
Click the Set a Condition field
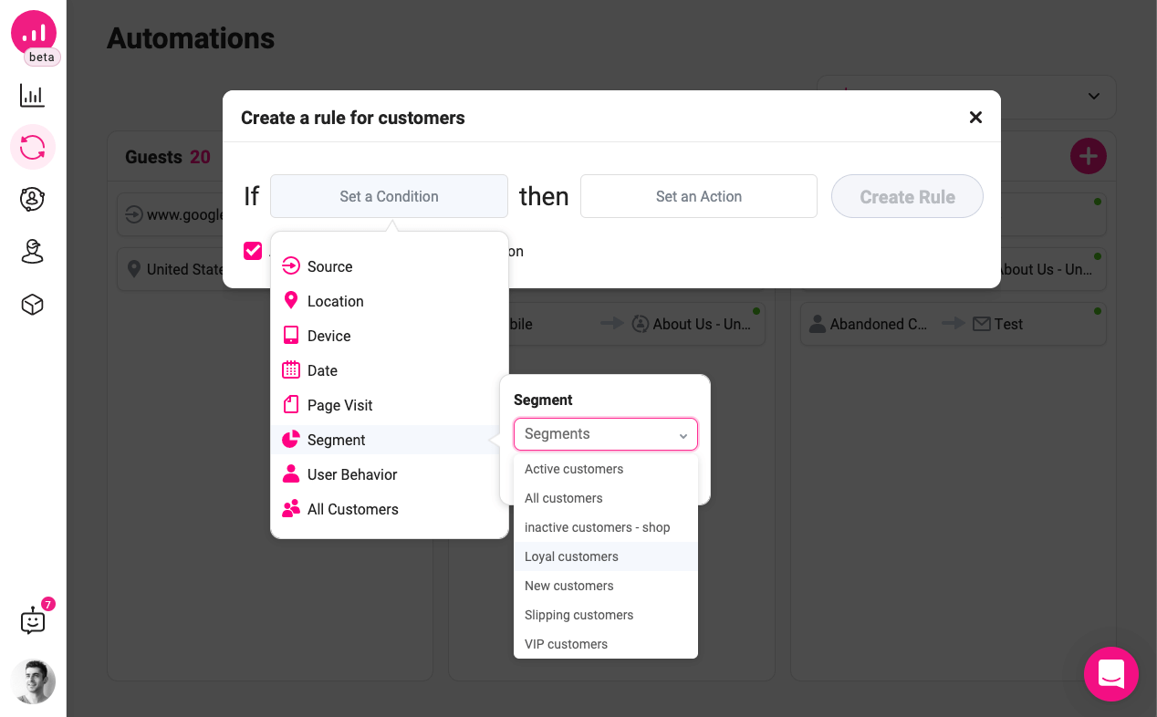(389, 196)
